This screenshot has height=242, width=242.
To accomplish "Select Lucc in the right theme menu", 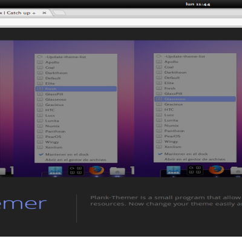I will tap(195, 115).
